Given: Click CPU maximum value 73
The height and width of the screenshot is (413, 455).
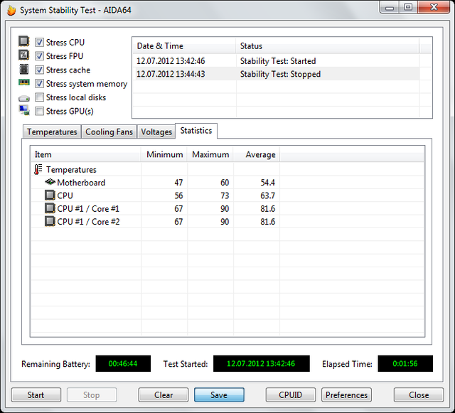Looking at the screenshot, I should [x=225, y=195].
